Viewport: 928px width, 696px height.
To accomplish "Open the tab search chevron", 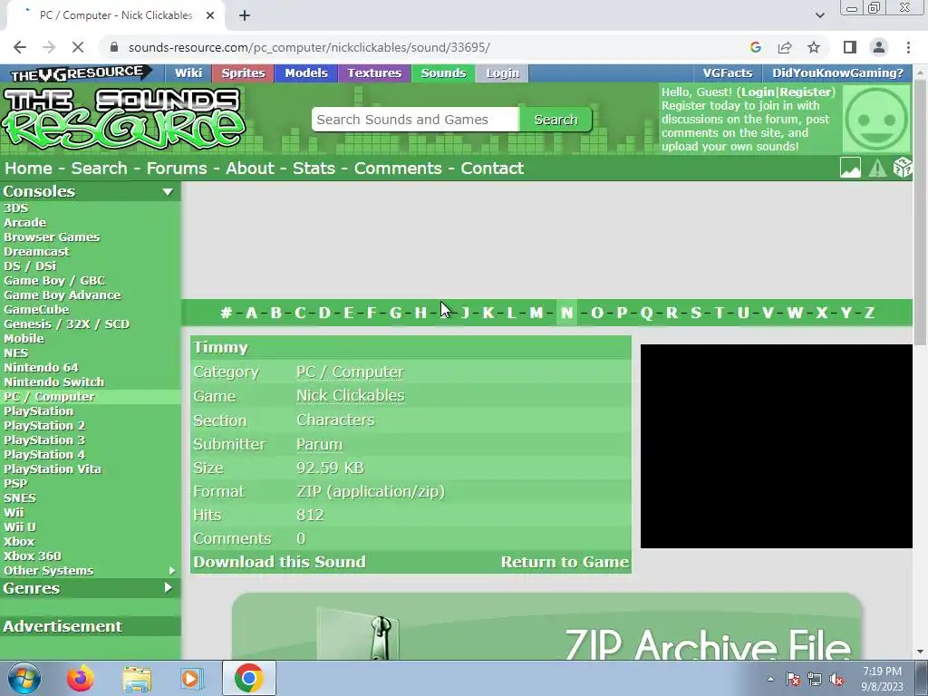I will (x=819, y=15).
